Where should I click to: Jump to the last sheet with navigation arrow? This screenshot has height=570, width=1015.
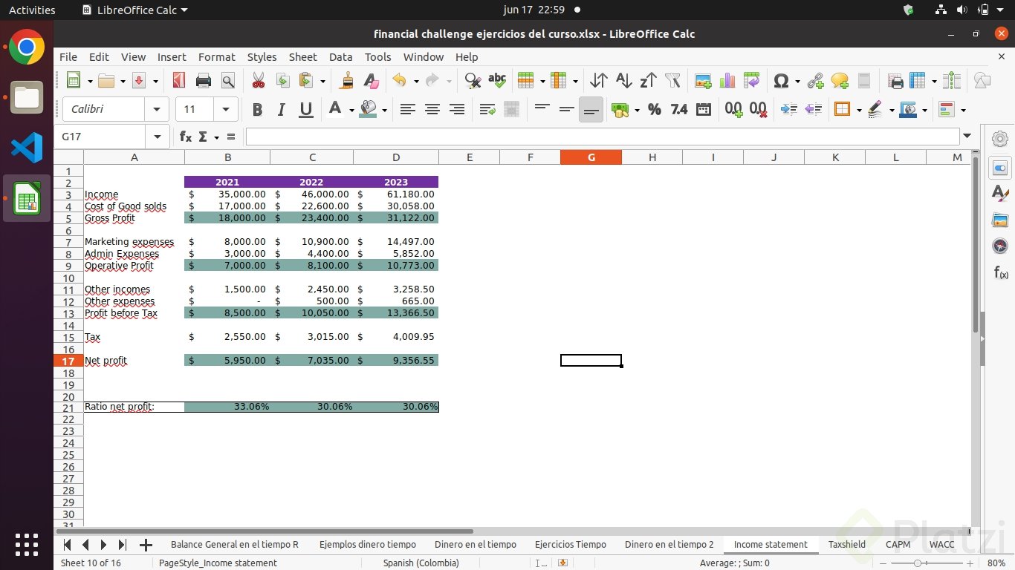(122, 544)
